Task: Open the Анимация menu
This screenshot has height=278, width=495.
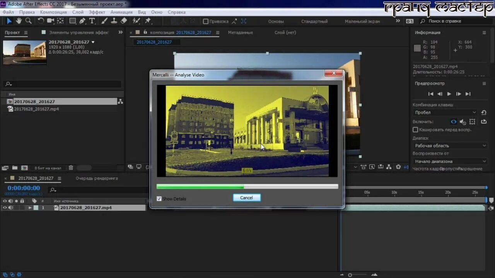Action: tap(121, 12)
